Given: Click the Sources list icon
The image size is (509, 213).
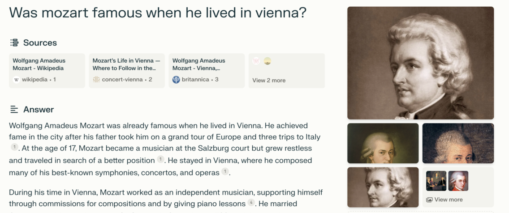Looking at the screenshot, I should click(14, 43).
